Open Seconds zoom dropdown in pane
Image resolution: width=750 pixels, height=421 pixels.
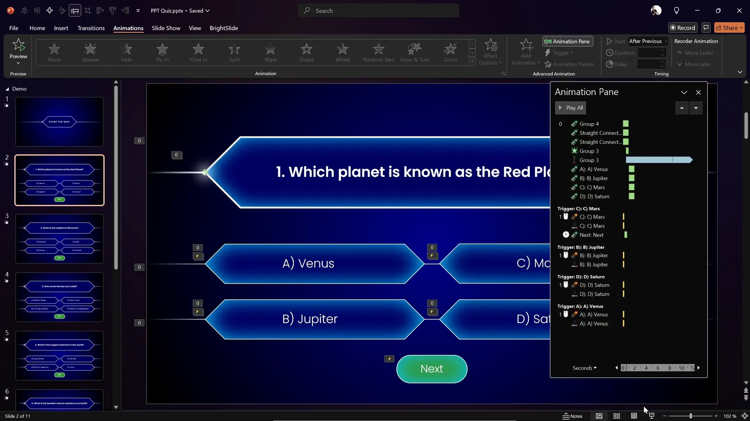tap(584, 368)
